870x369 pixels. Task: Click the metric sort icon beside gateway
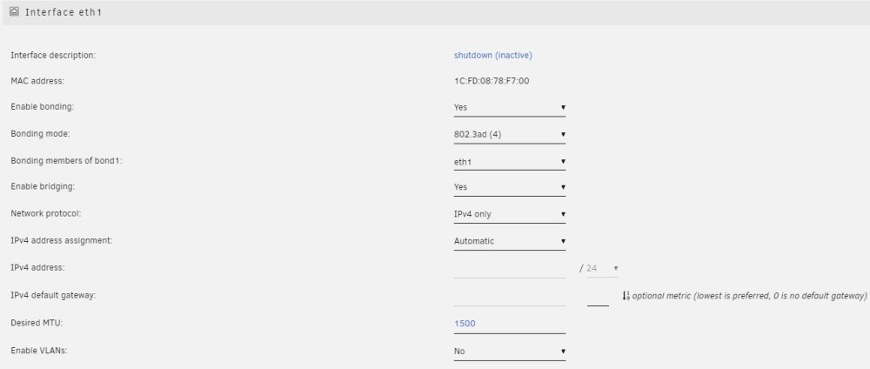pos(626,296)
